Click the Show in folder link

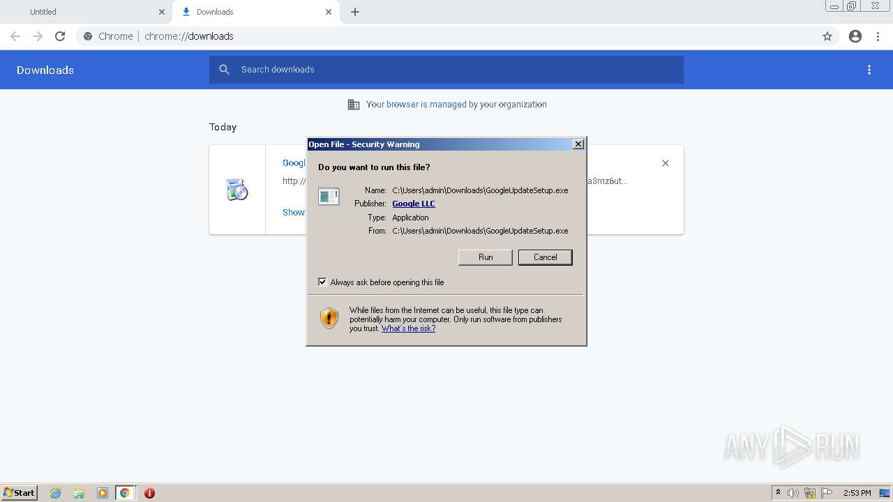[x=294, y=213]
